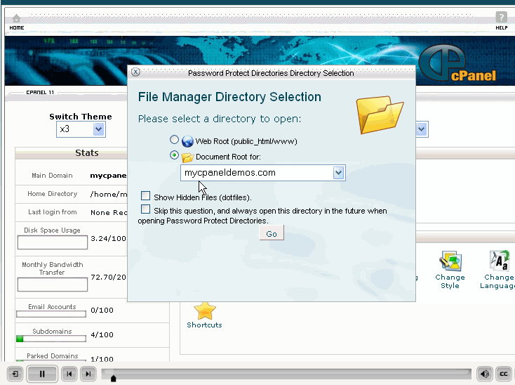Click the '0/100' email accounts value
The height and width of the screenshot is (385, 515).
102,310
